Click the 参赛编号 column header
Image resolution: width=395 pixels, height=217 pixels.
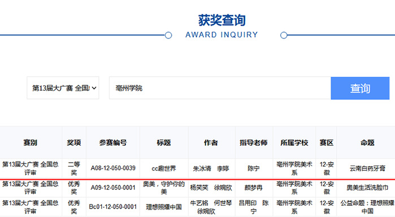coord(113,142)
